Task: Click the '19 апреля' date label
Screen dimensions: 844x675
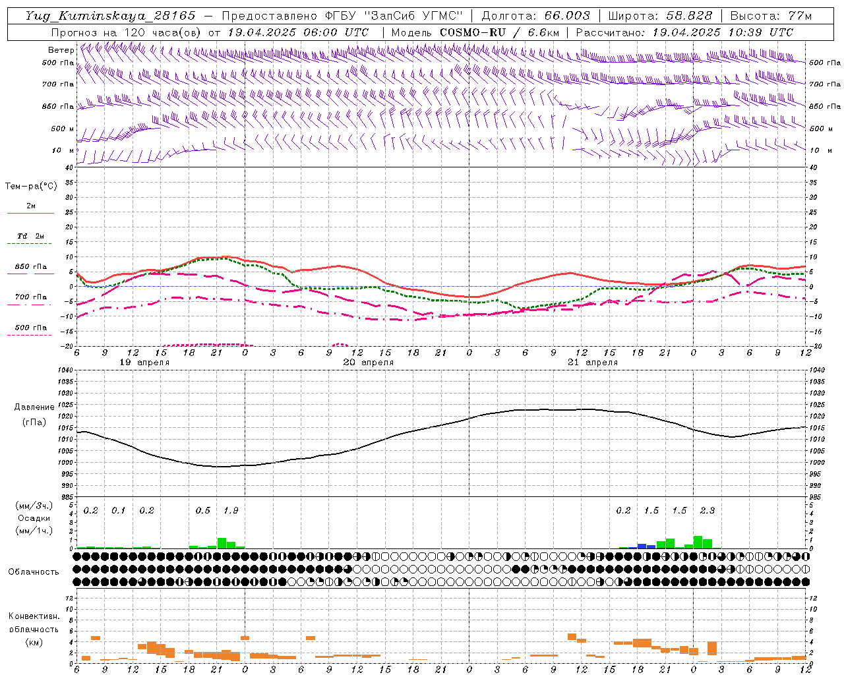Action: click(x=144, y=363)
